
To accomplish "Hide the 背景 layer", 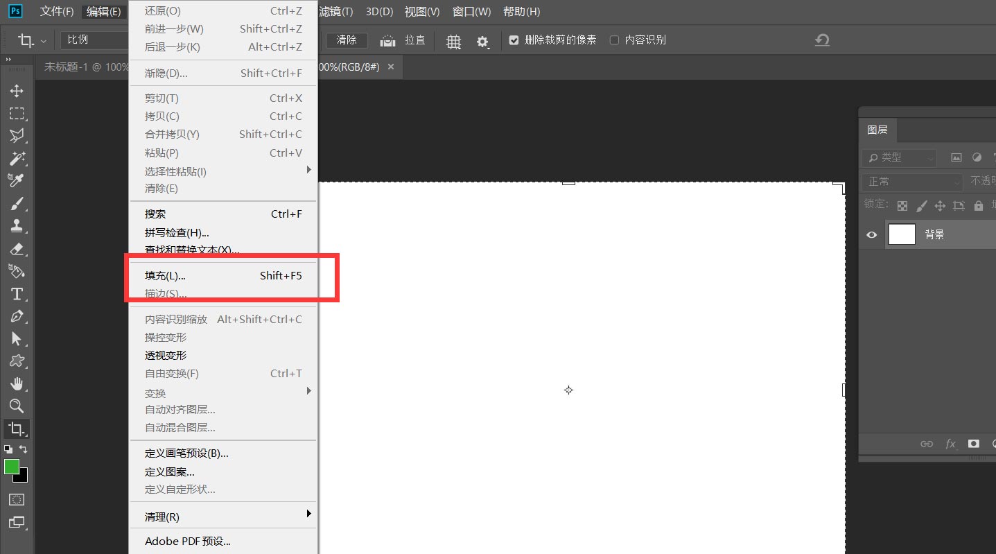I will 871,234.
